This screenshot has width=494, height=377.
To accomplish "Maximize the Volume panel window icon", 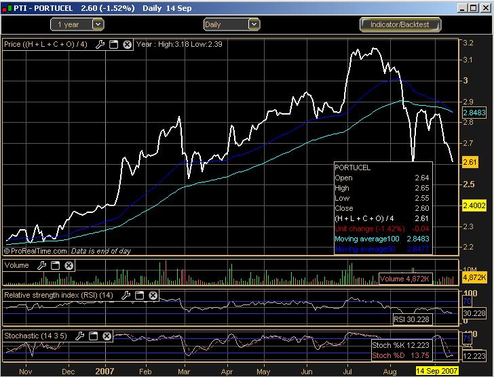I will coord(55,266).
